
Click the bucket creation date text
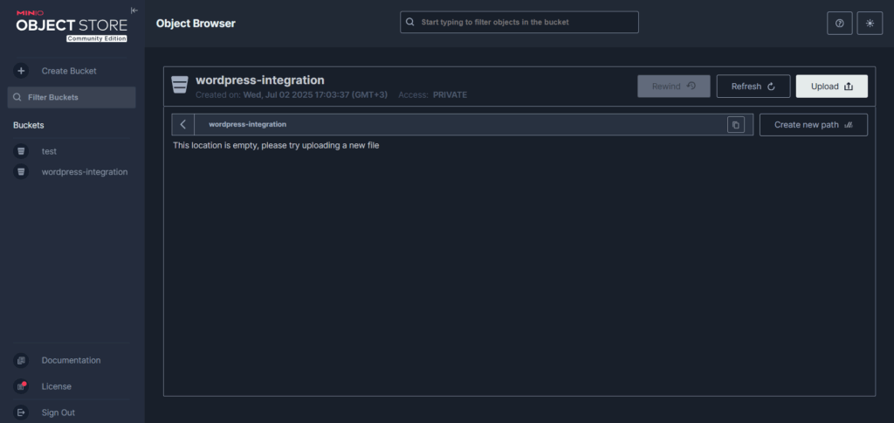click(x=292, y=94)
